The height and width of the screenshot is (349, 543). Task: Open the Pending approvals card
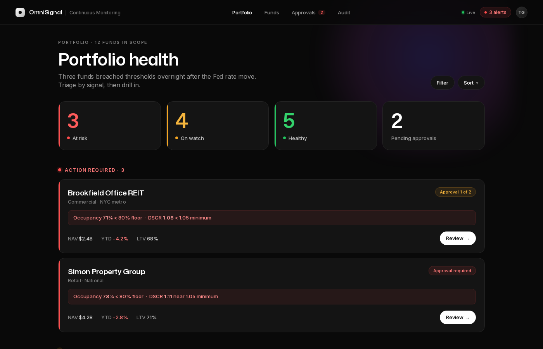pyautogui.click(x=434, y=126)
